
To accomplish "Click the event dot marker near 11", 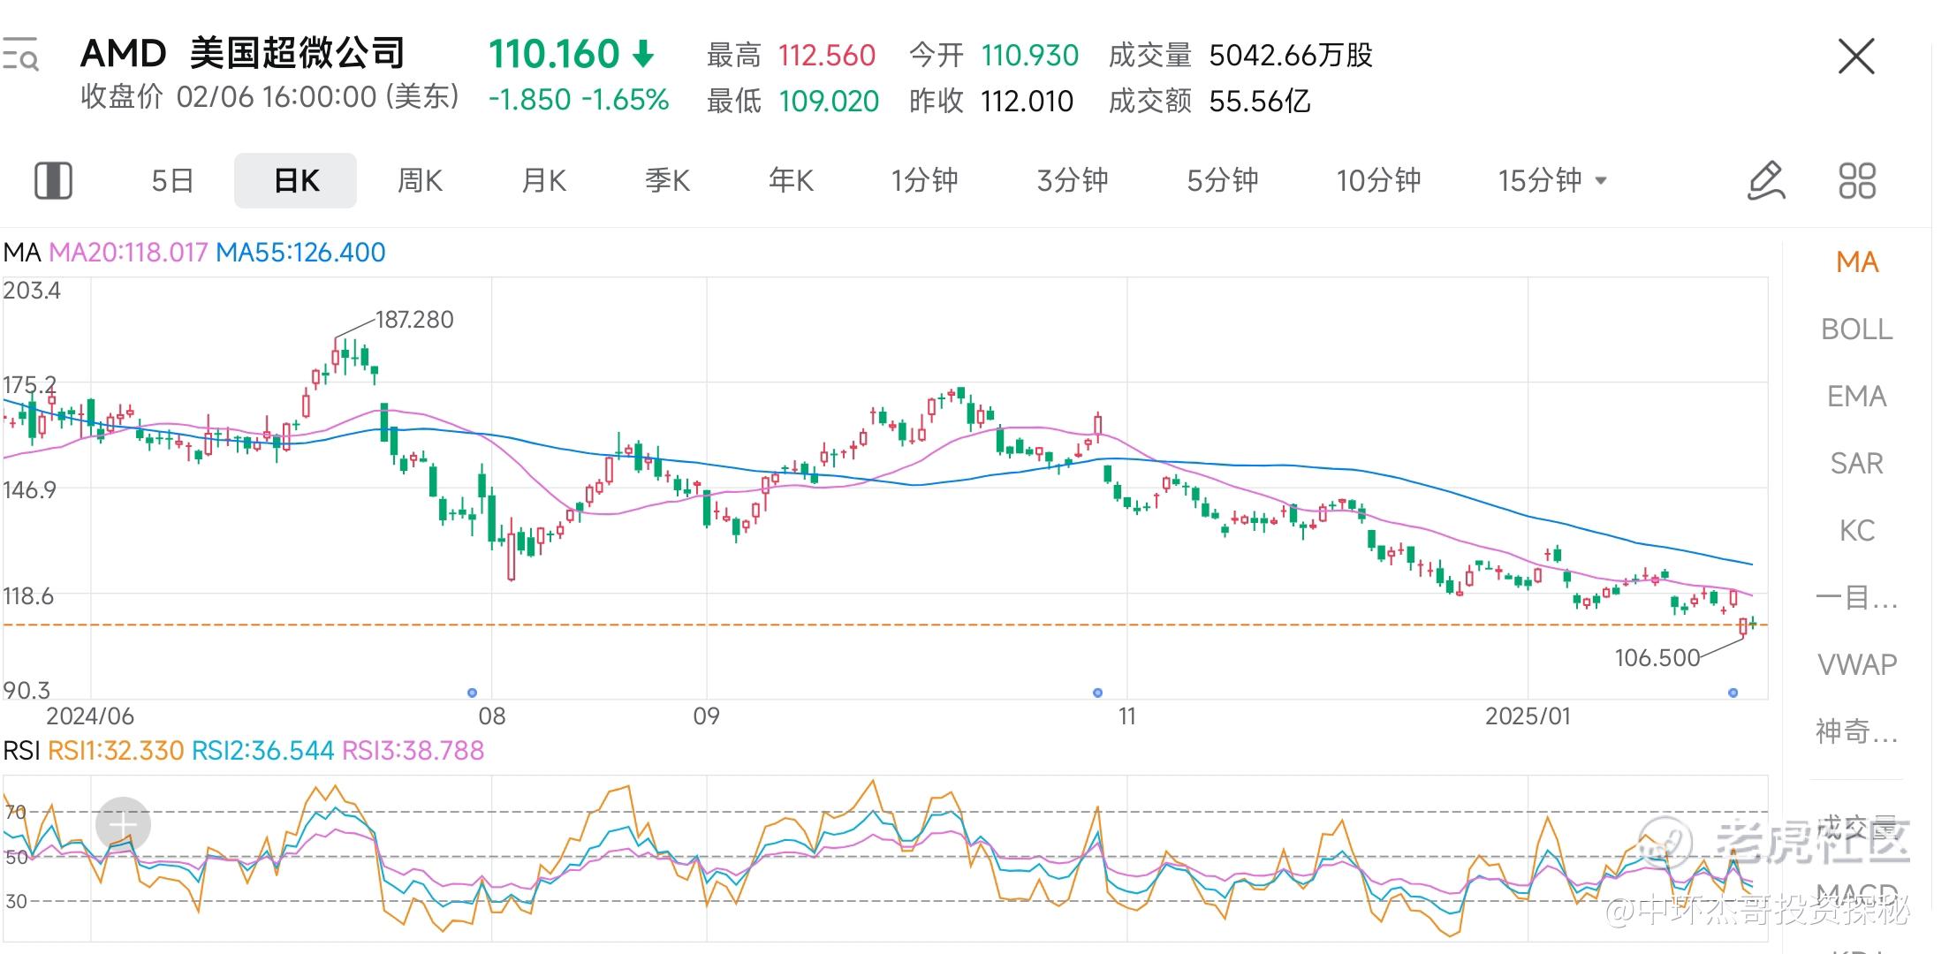I will tap(1097, 693).
